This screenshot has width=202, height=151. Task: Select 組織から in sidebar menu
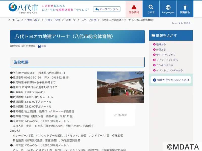click(161, 44)
